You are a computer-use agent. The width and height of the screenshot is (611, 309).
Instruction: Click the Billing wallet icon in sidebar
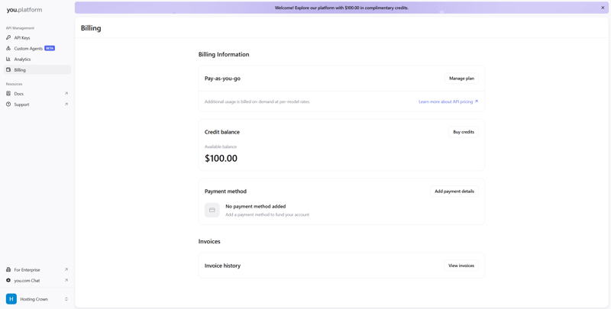pos(8,69)
